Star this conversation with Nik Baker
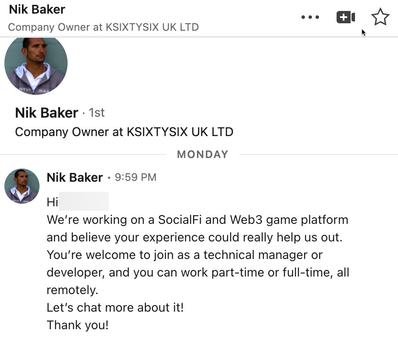This screenshot has height=345, width=398. [380, 18]
